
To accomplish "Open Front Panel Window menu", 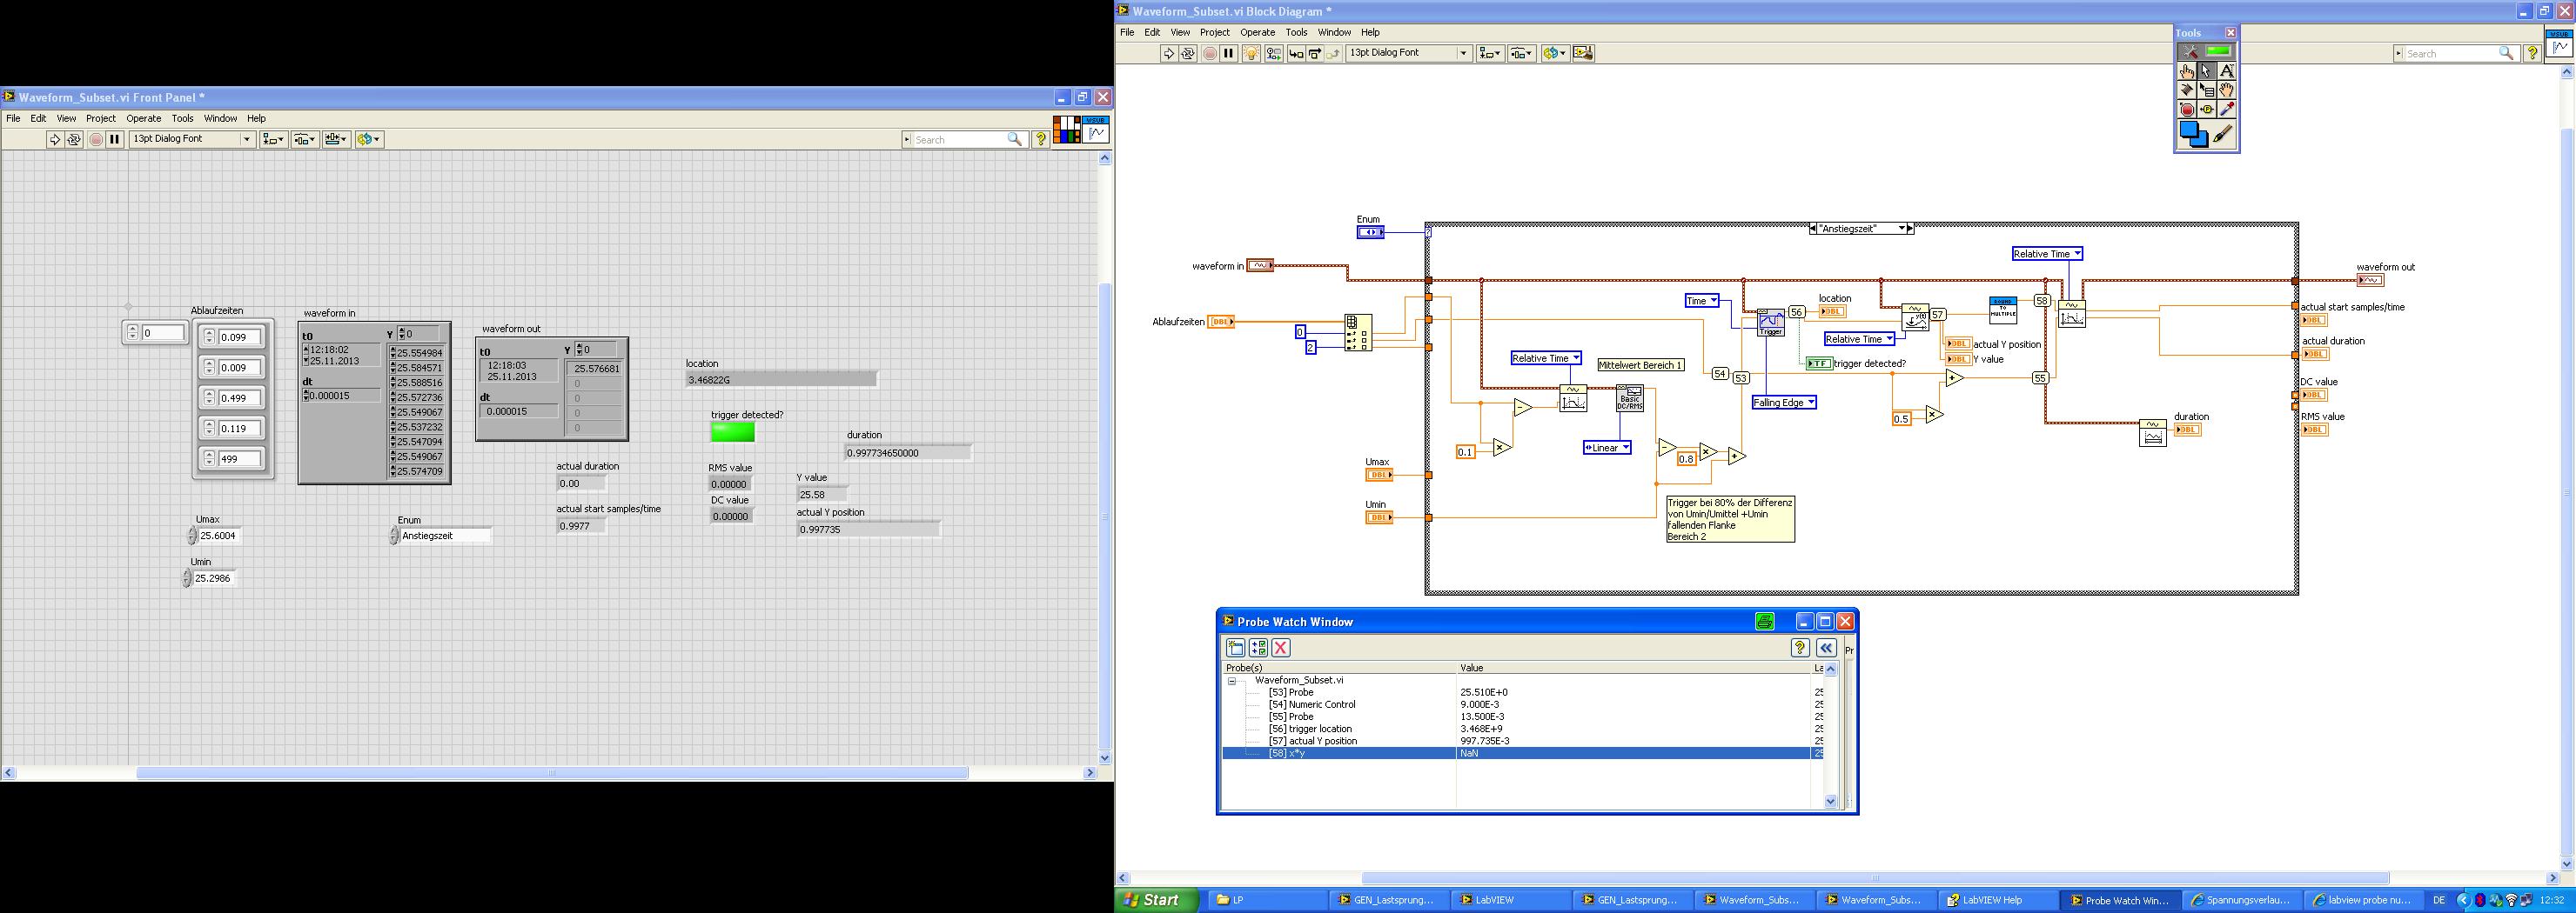I will tap(220, 118).
